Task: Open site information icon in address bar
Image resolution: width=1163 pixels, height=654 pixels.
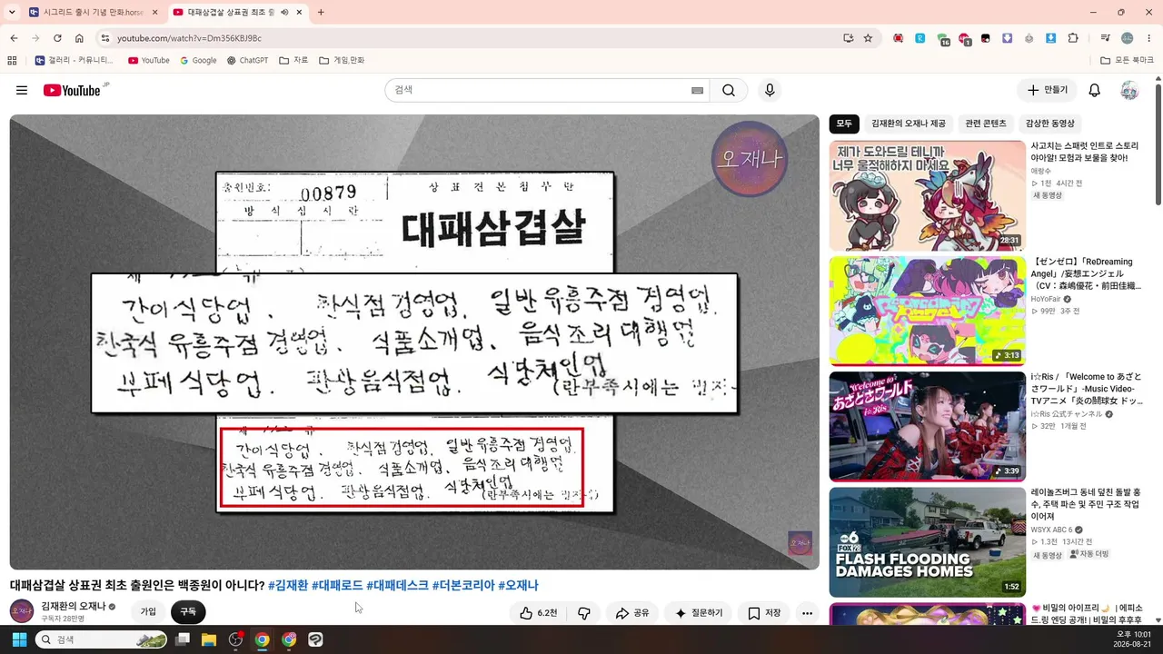Action: (104, 38)
